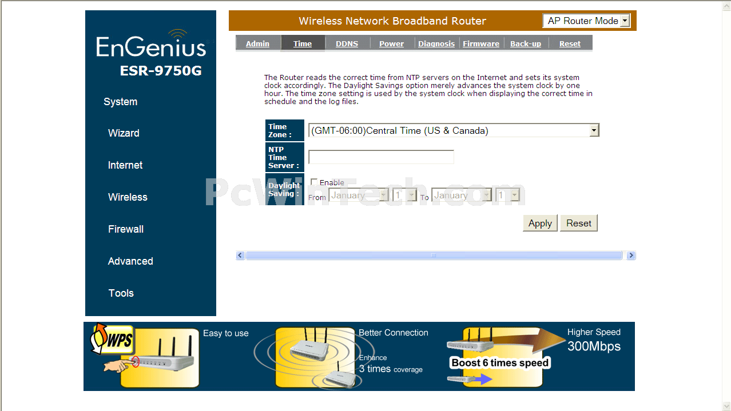Open the System menu in sidebar

(120, 102)
